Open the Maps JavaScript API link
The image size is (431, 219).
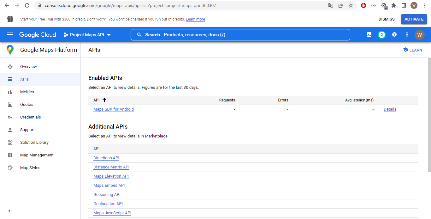tap(112, 213)
